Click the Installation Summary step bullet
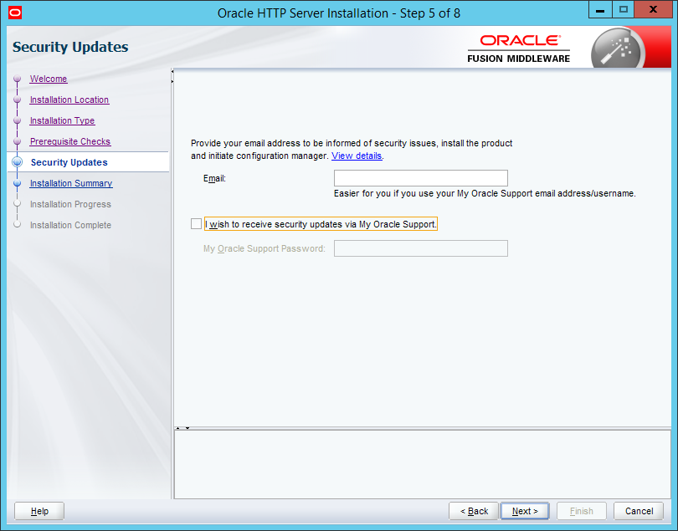 pos(17,184)
